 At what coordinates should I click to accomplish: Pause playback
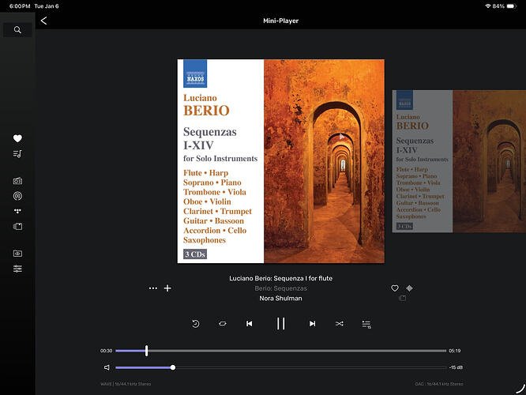pyautogui.click(x=281, y=324)
